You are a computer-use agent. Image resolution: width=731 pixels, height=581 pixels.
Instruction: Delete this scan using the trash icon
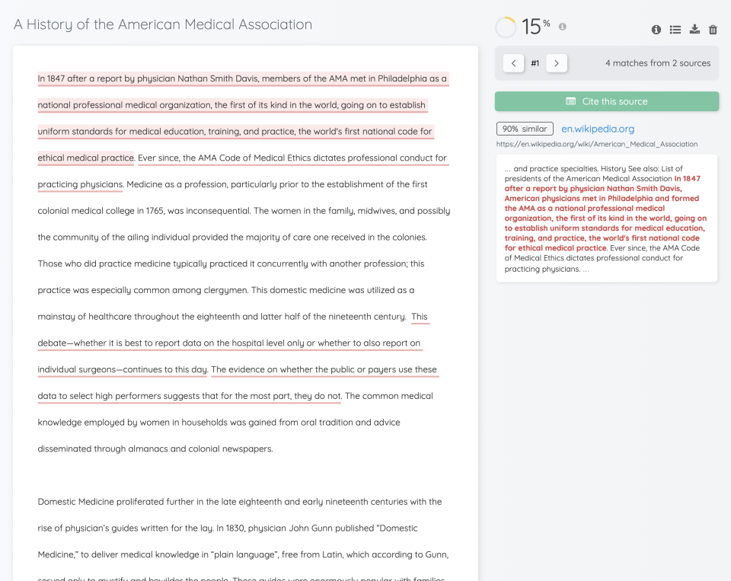(x=713, y=29)
